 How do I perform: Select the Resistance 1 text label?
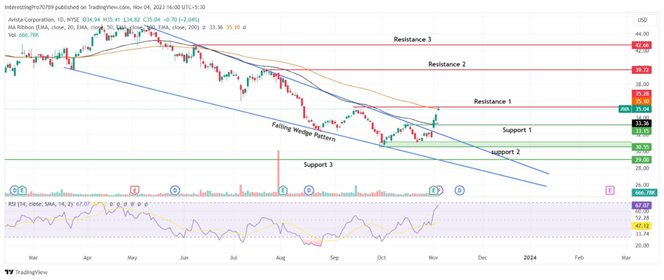click(493, 102)
